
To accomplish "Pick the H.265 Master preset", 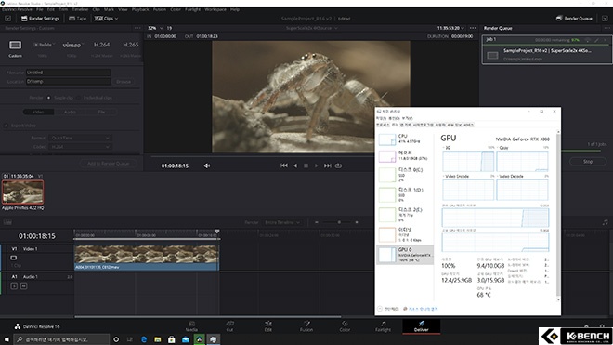I will coord(131,45).
